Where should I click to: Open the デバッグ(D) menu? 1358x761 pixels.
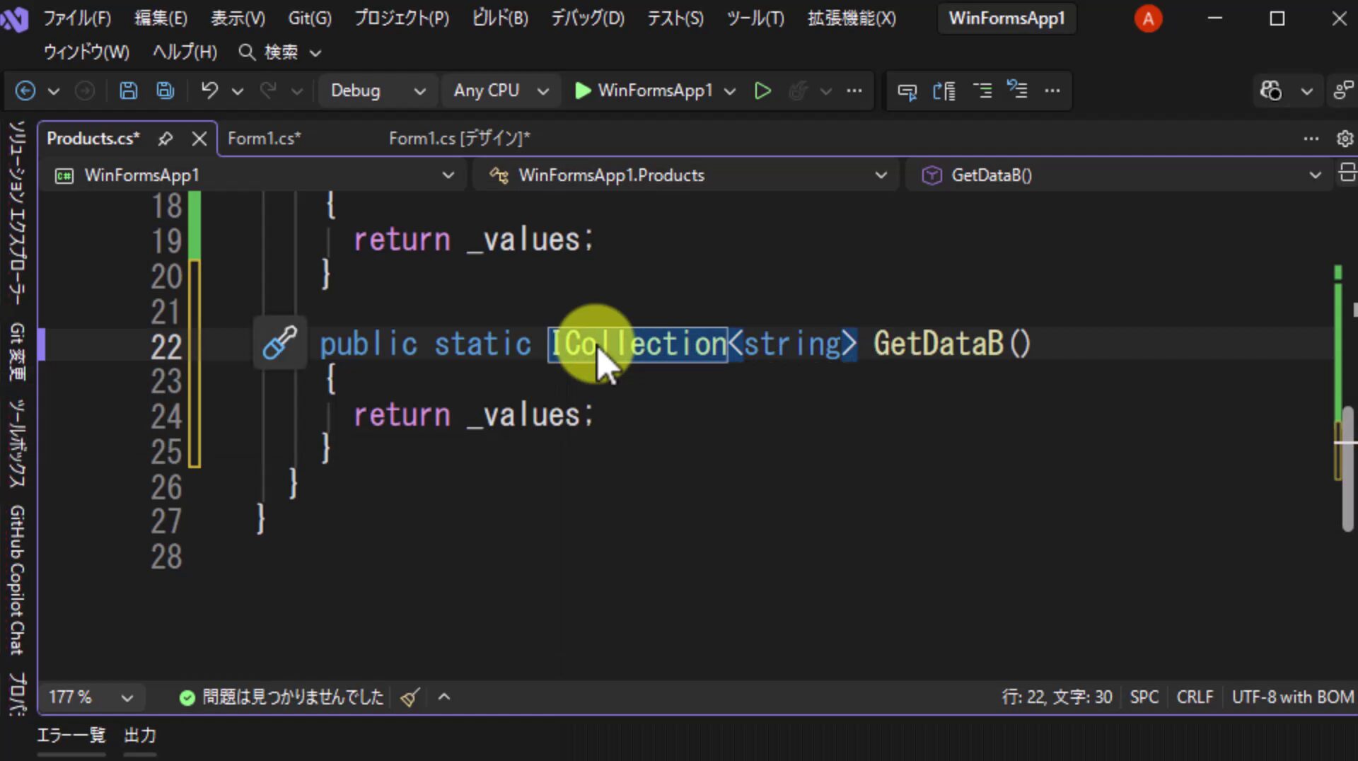click(x=588, y=18)
